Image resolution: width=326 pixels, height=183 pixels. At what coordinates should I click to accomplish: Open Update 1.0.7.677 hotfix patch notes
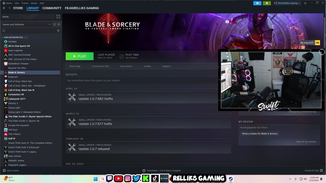[148, 122]
